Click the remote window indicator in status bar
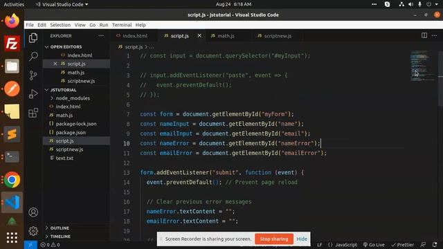Image resolution: width=443 pixels, height=249 pixels. pos(30,245)
